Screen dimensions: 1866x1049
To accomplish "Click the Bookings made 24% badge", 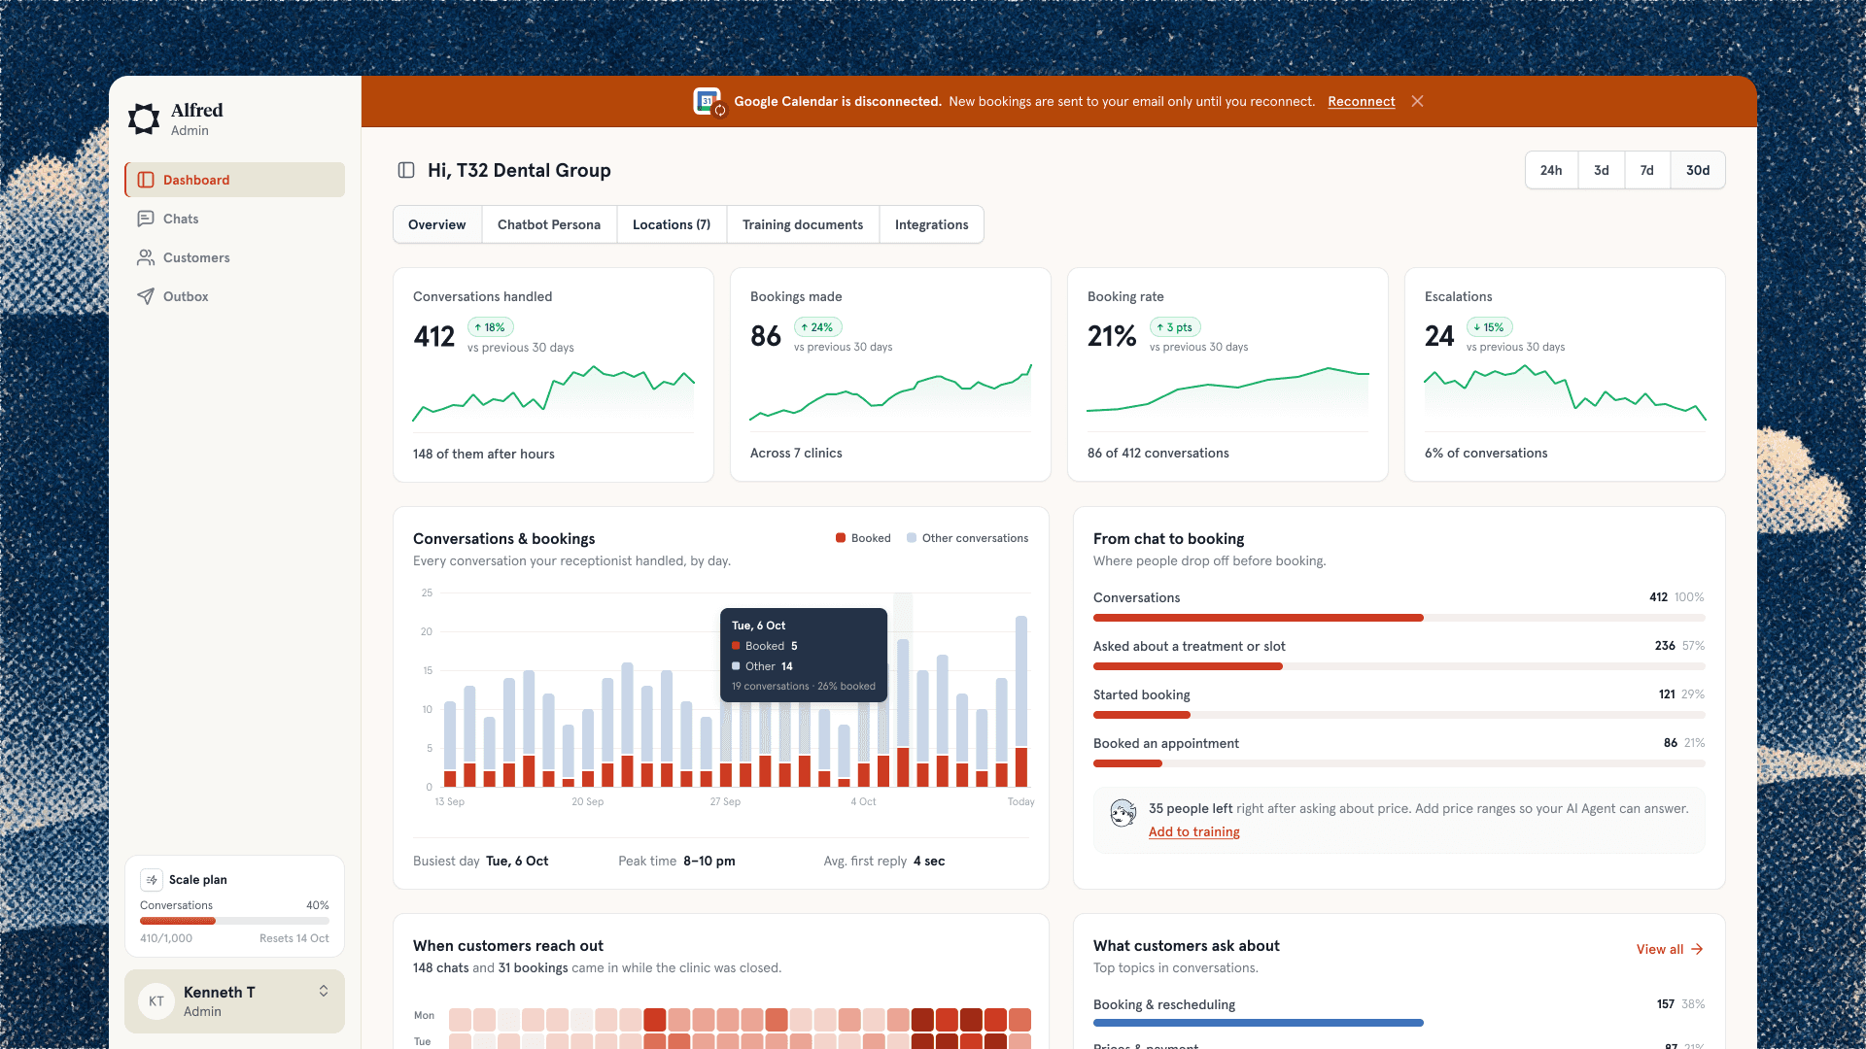I will (817, 327).
